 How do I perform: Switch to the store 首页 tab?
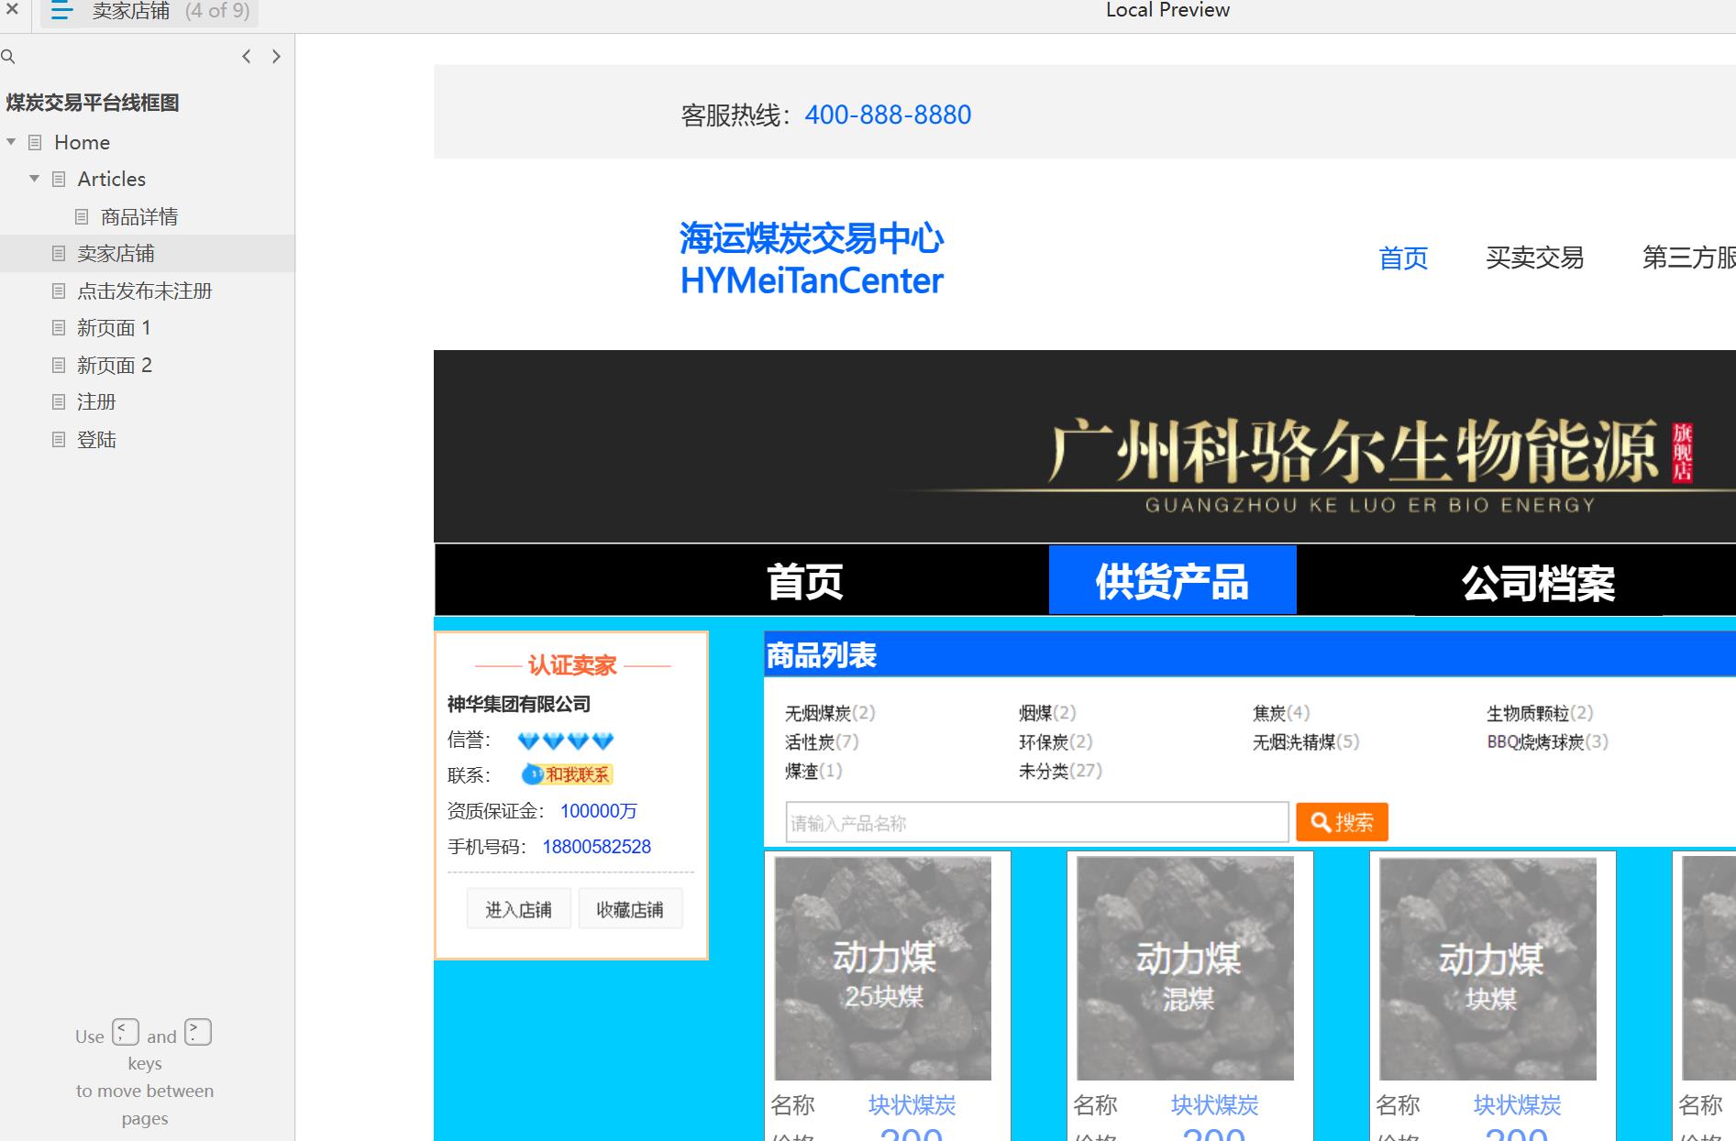(x=804, y=582)
